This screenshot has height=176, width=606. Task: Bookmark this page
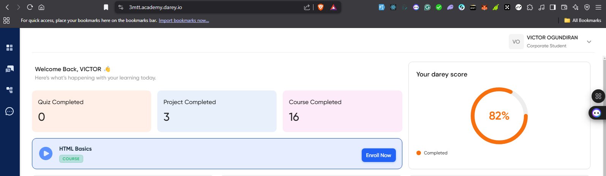coord(106,7)
